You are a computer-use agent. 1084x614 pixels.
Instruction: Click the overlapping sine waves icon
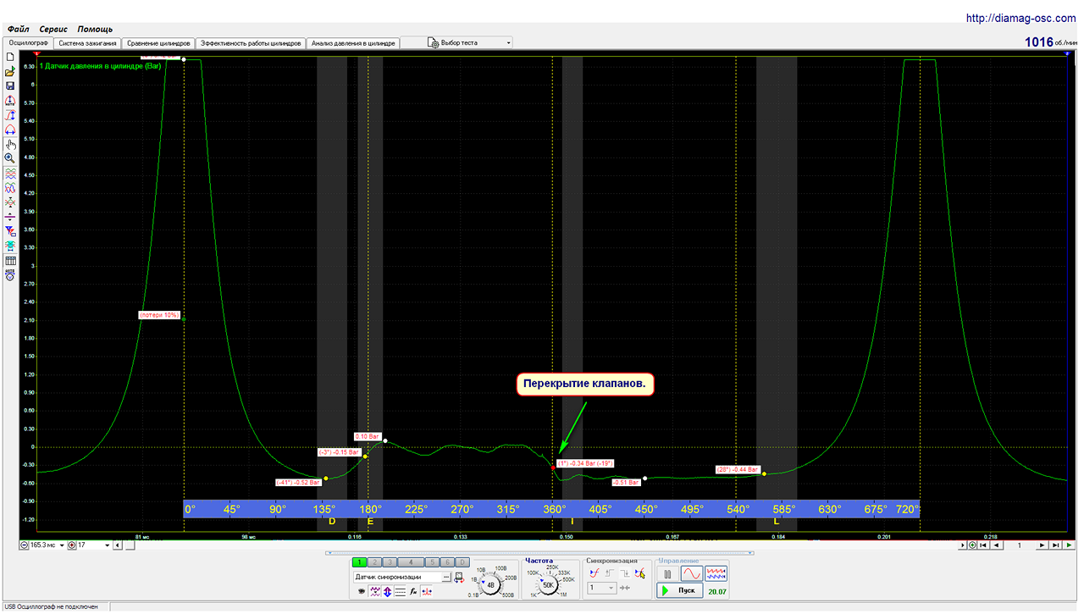point(9,188)
